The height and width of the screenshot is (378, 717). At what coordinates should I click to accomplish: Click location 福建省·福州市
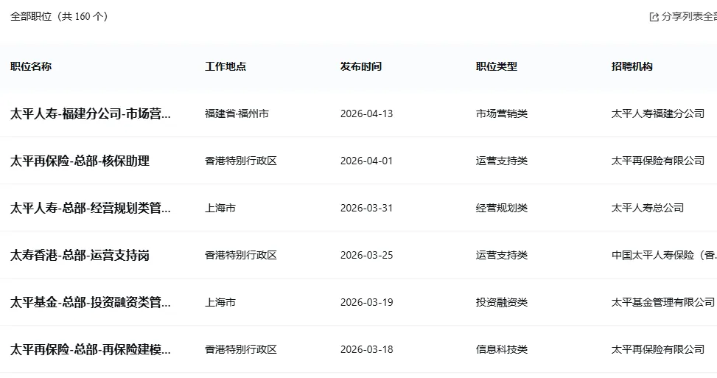237,113
